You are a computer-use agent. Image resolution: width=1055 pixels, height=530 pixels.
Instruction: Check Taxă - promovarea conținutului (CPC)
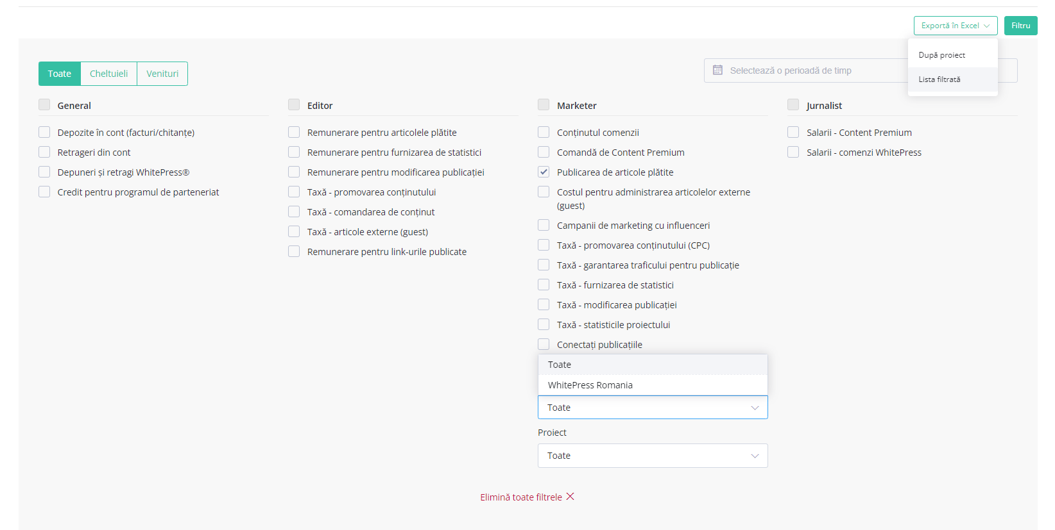point(544,245)
